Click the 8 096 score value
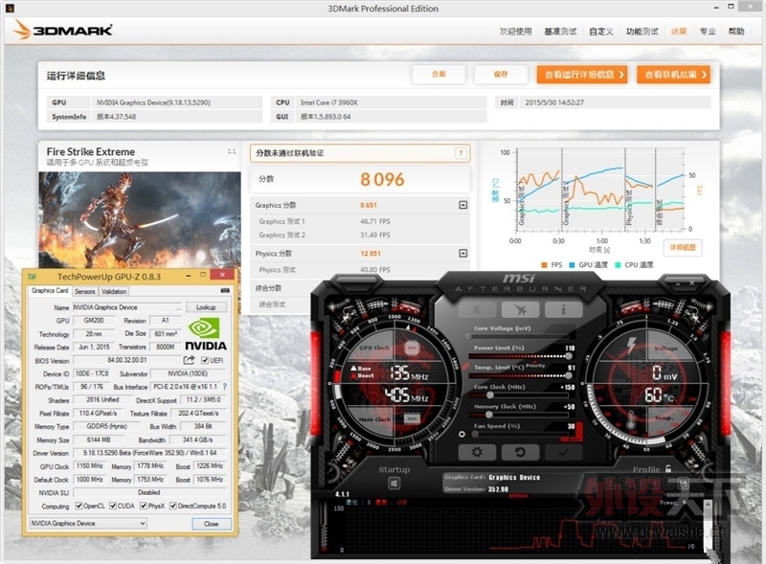Viewport: 766px width, 564px height. click(x=382, y=179)
